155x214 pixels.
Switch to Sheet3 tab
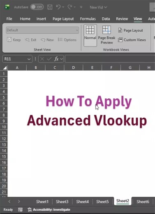tap(62, 202)
